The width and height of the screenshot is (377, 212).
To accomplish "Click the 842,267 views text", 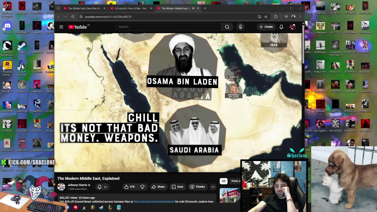I will pyautogui.click(x=69, y=198).
